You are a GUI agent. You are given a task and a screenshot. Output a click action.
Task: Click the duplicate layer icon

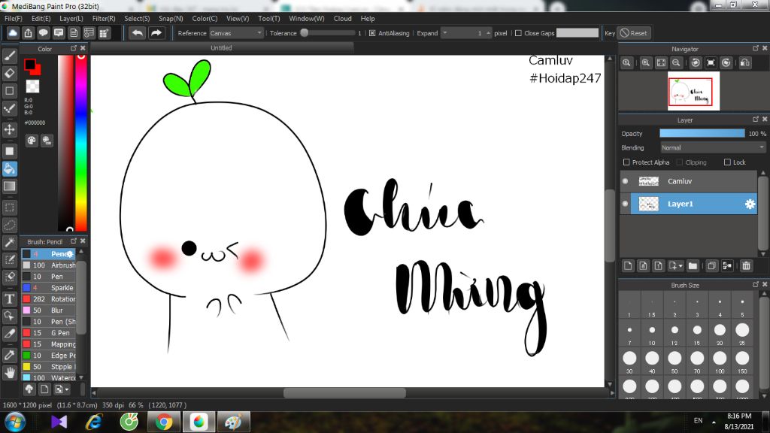(711, 265)
